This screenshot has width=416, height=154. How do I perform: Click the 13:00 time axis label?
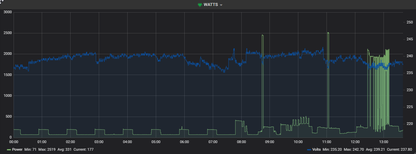click(384, 142)
